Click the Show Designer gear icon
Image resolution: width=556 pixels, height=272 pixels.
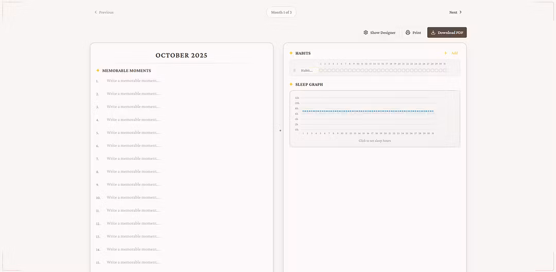point(366,32)
